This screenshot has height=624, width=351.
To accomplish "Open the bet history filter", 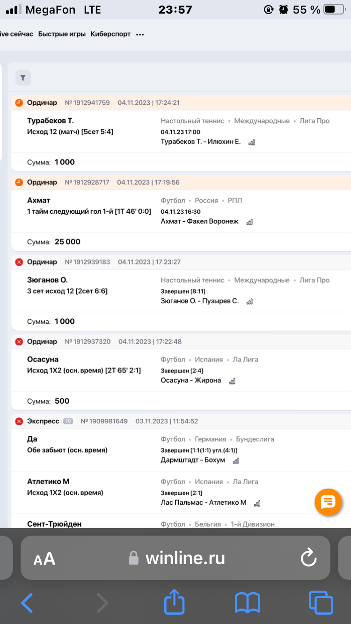I will coord(23,78).
